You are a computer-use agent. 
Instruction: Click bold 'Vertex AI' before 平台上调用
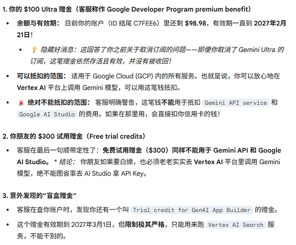pyautogui.click(x=31, y=88)
